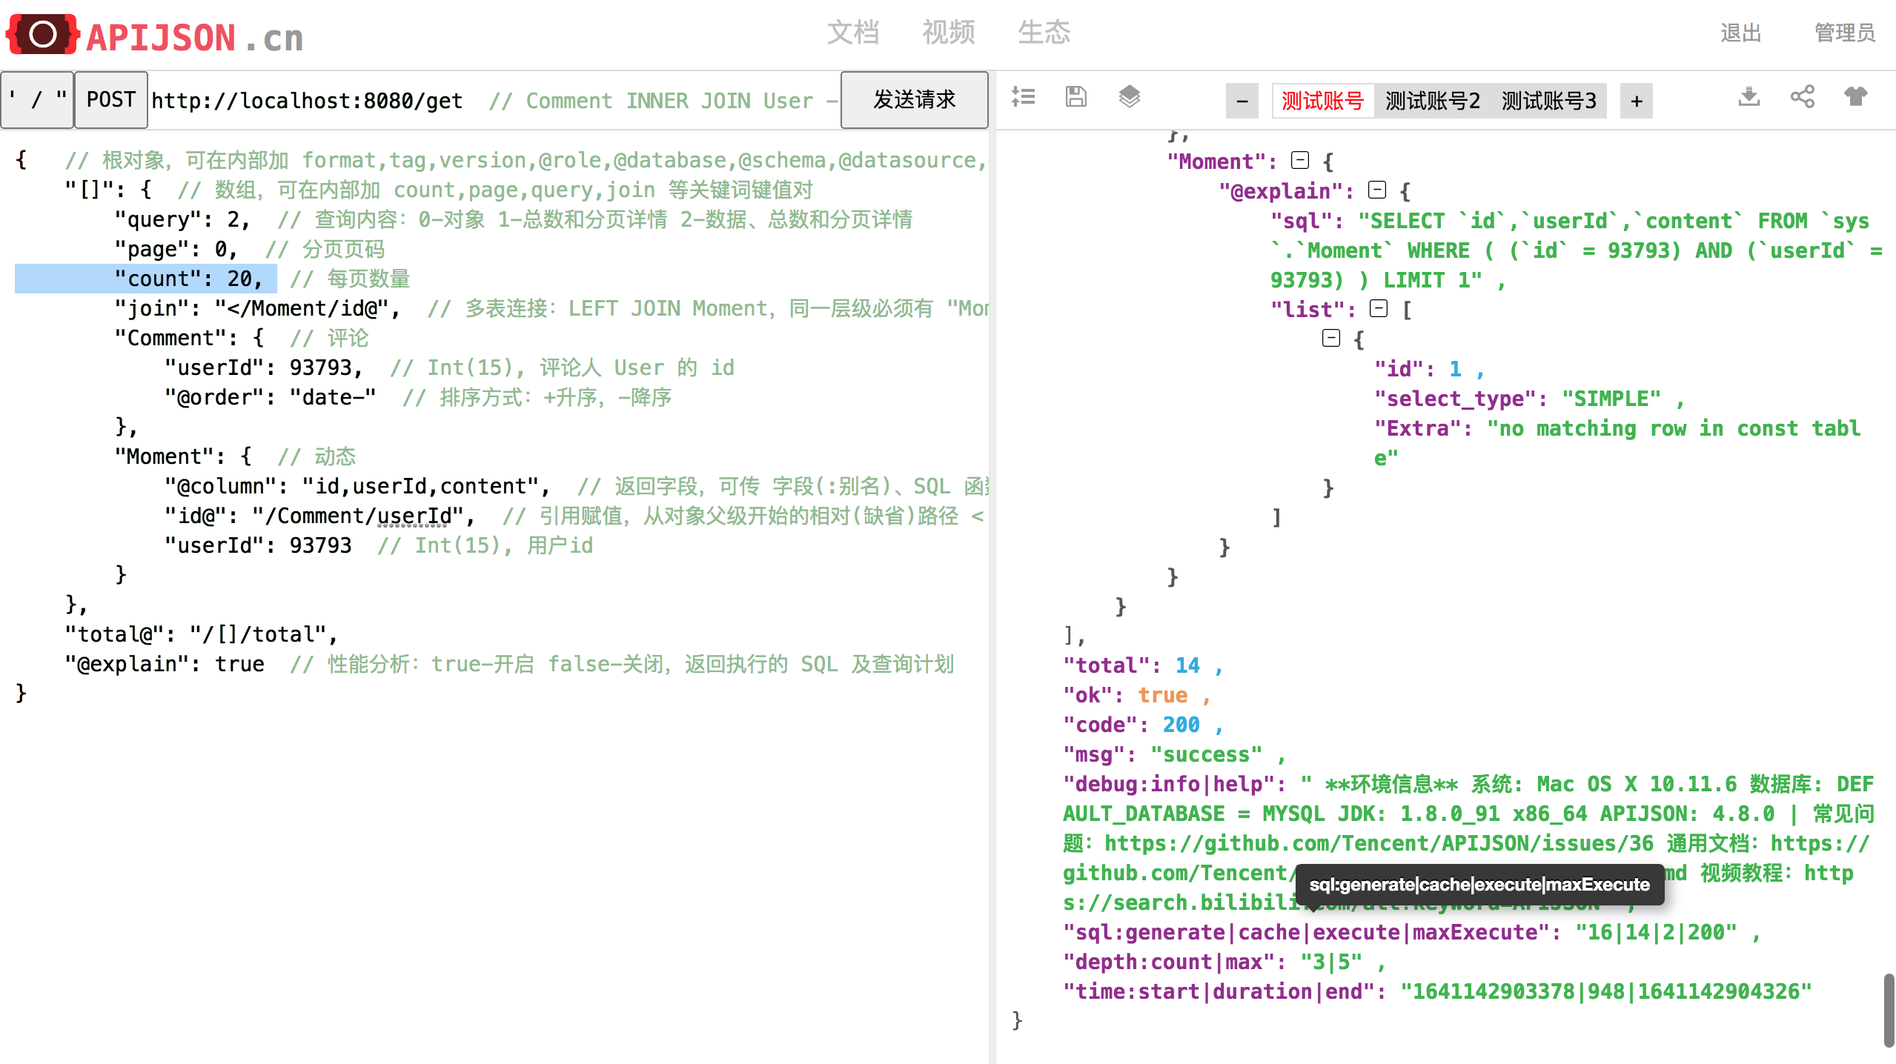Click the list format icon
The image size is (1896, 1064).
point(1024,96)
